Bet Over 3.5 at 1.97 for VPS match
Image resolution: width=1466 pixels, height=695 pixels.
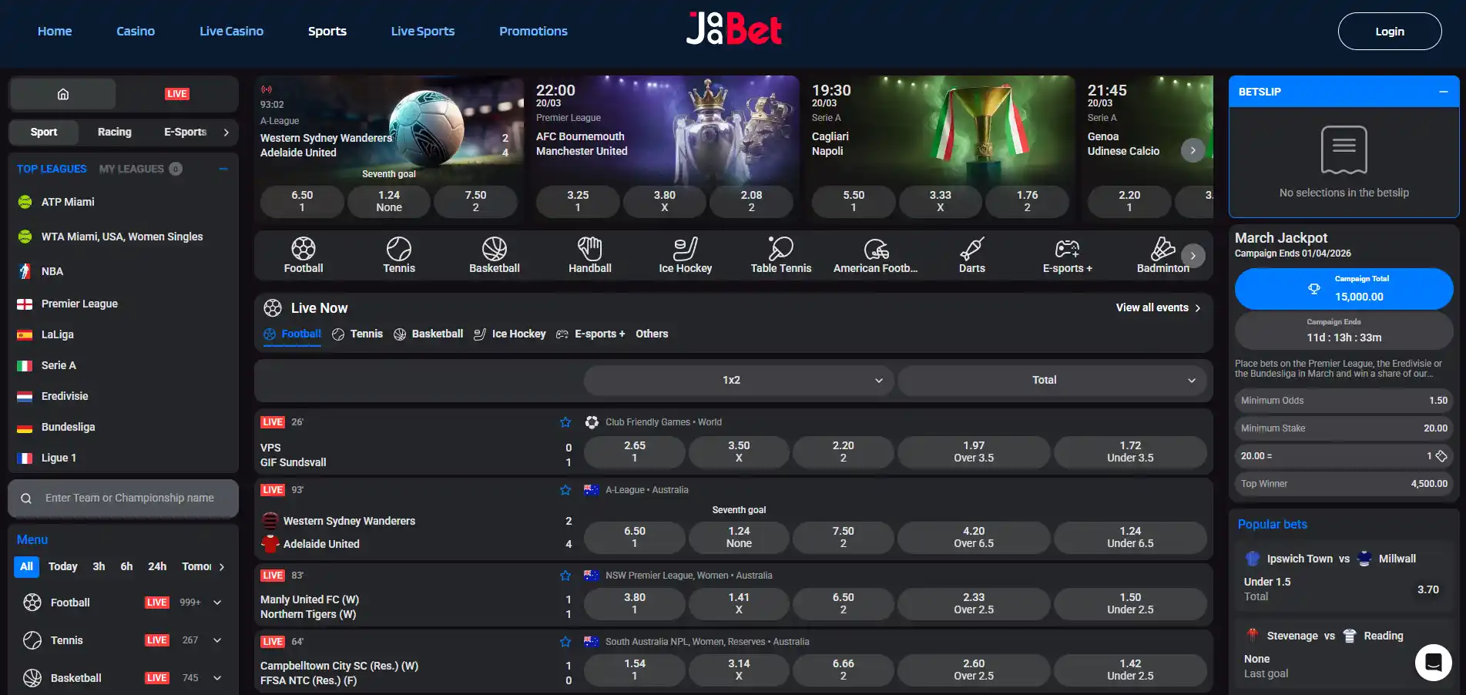coord(974,452)
